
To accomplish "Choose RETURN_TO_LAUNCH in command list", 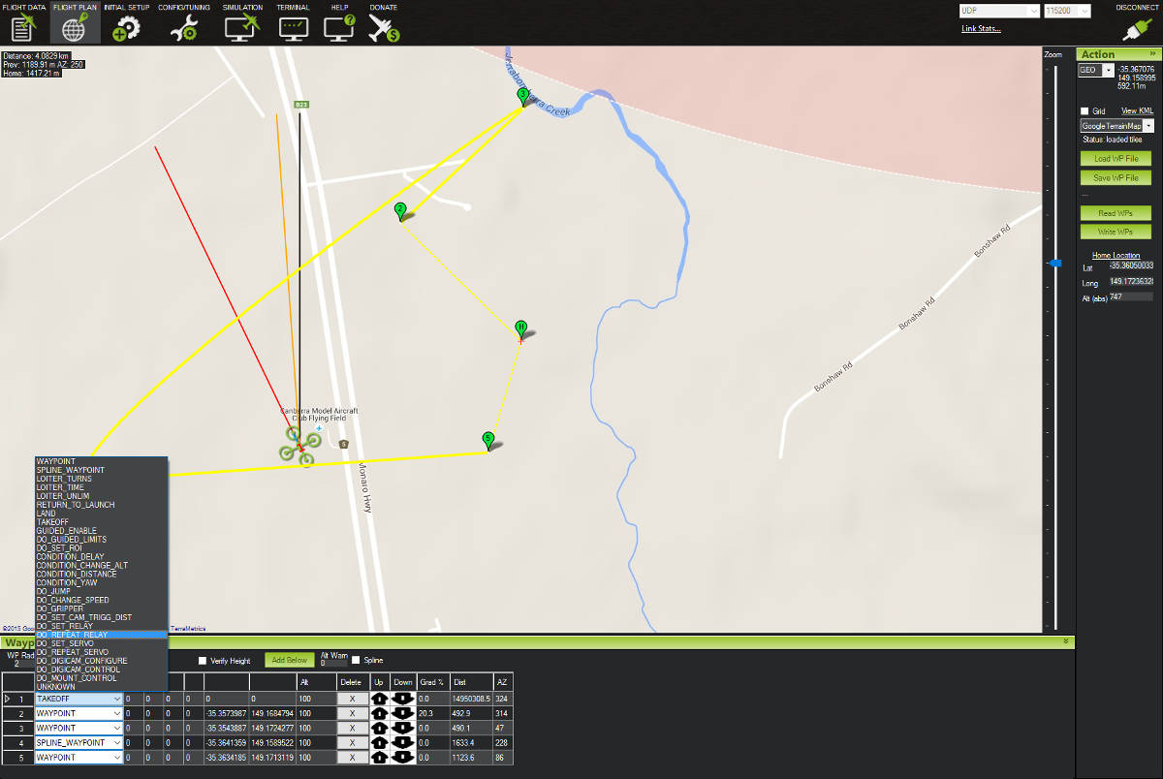I will pyautogui.click(x=76, y=505).
